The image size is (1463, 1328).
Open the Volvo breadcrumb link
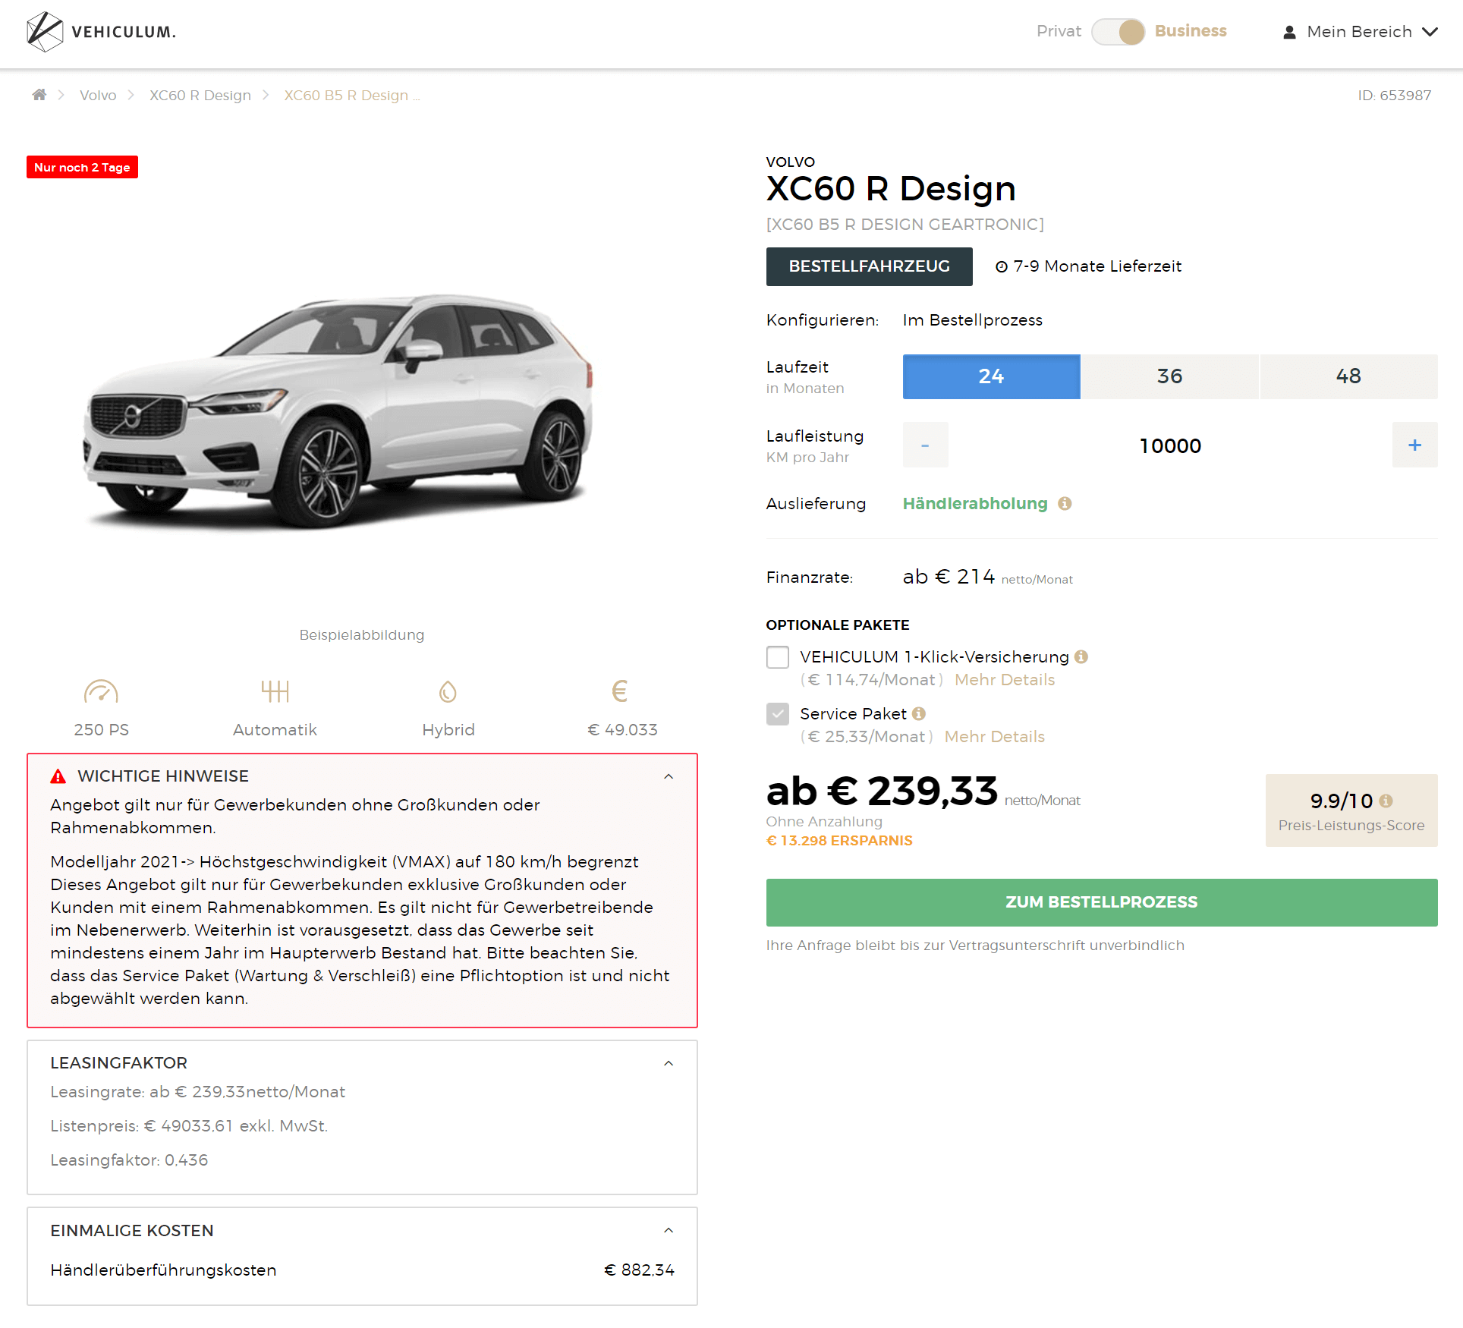(x=98, y=95)
